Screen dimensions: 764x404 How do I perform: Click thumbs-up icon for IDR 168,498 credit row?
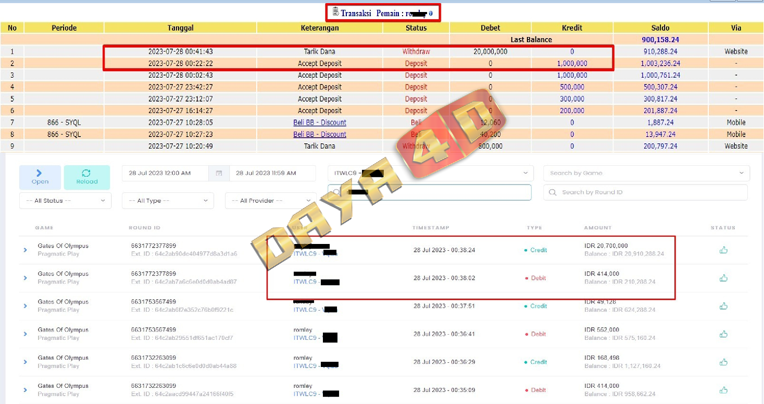tap(723, 362)
